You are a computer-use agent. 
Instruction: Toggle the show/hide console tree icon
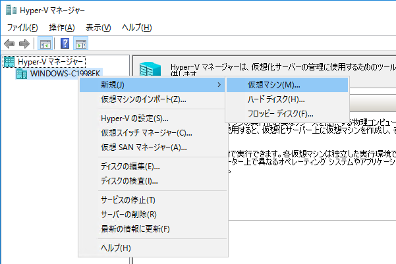click(45, 44)
